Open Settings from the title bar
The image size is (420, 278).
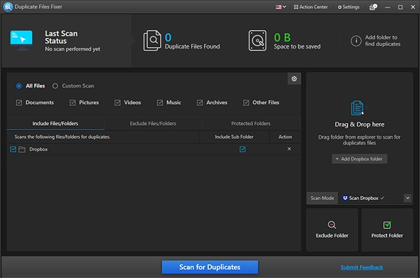349,7
